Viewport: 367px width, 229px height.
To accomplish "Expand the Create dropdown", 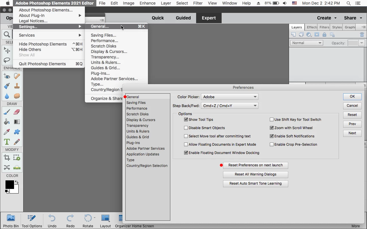I will 327,18.
